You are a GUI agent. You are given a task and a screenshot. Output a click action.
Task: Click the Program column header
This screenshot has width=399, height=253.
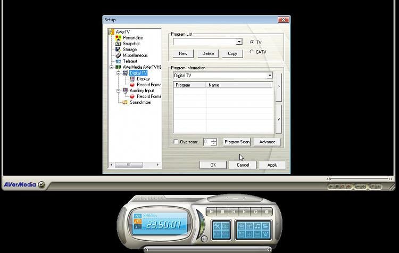[x=190, y=85]
